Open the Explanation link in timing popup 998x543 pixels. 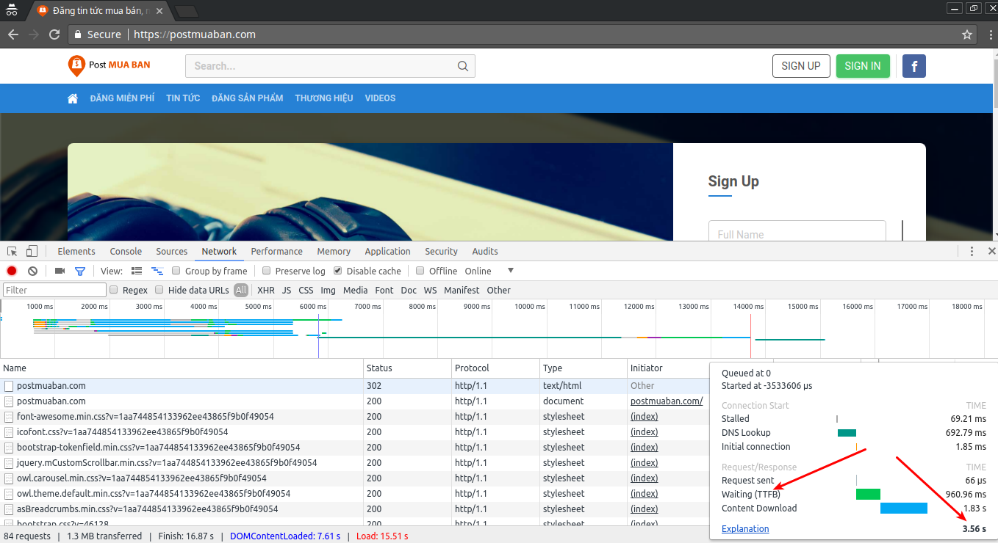[x=745, y=528]
